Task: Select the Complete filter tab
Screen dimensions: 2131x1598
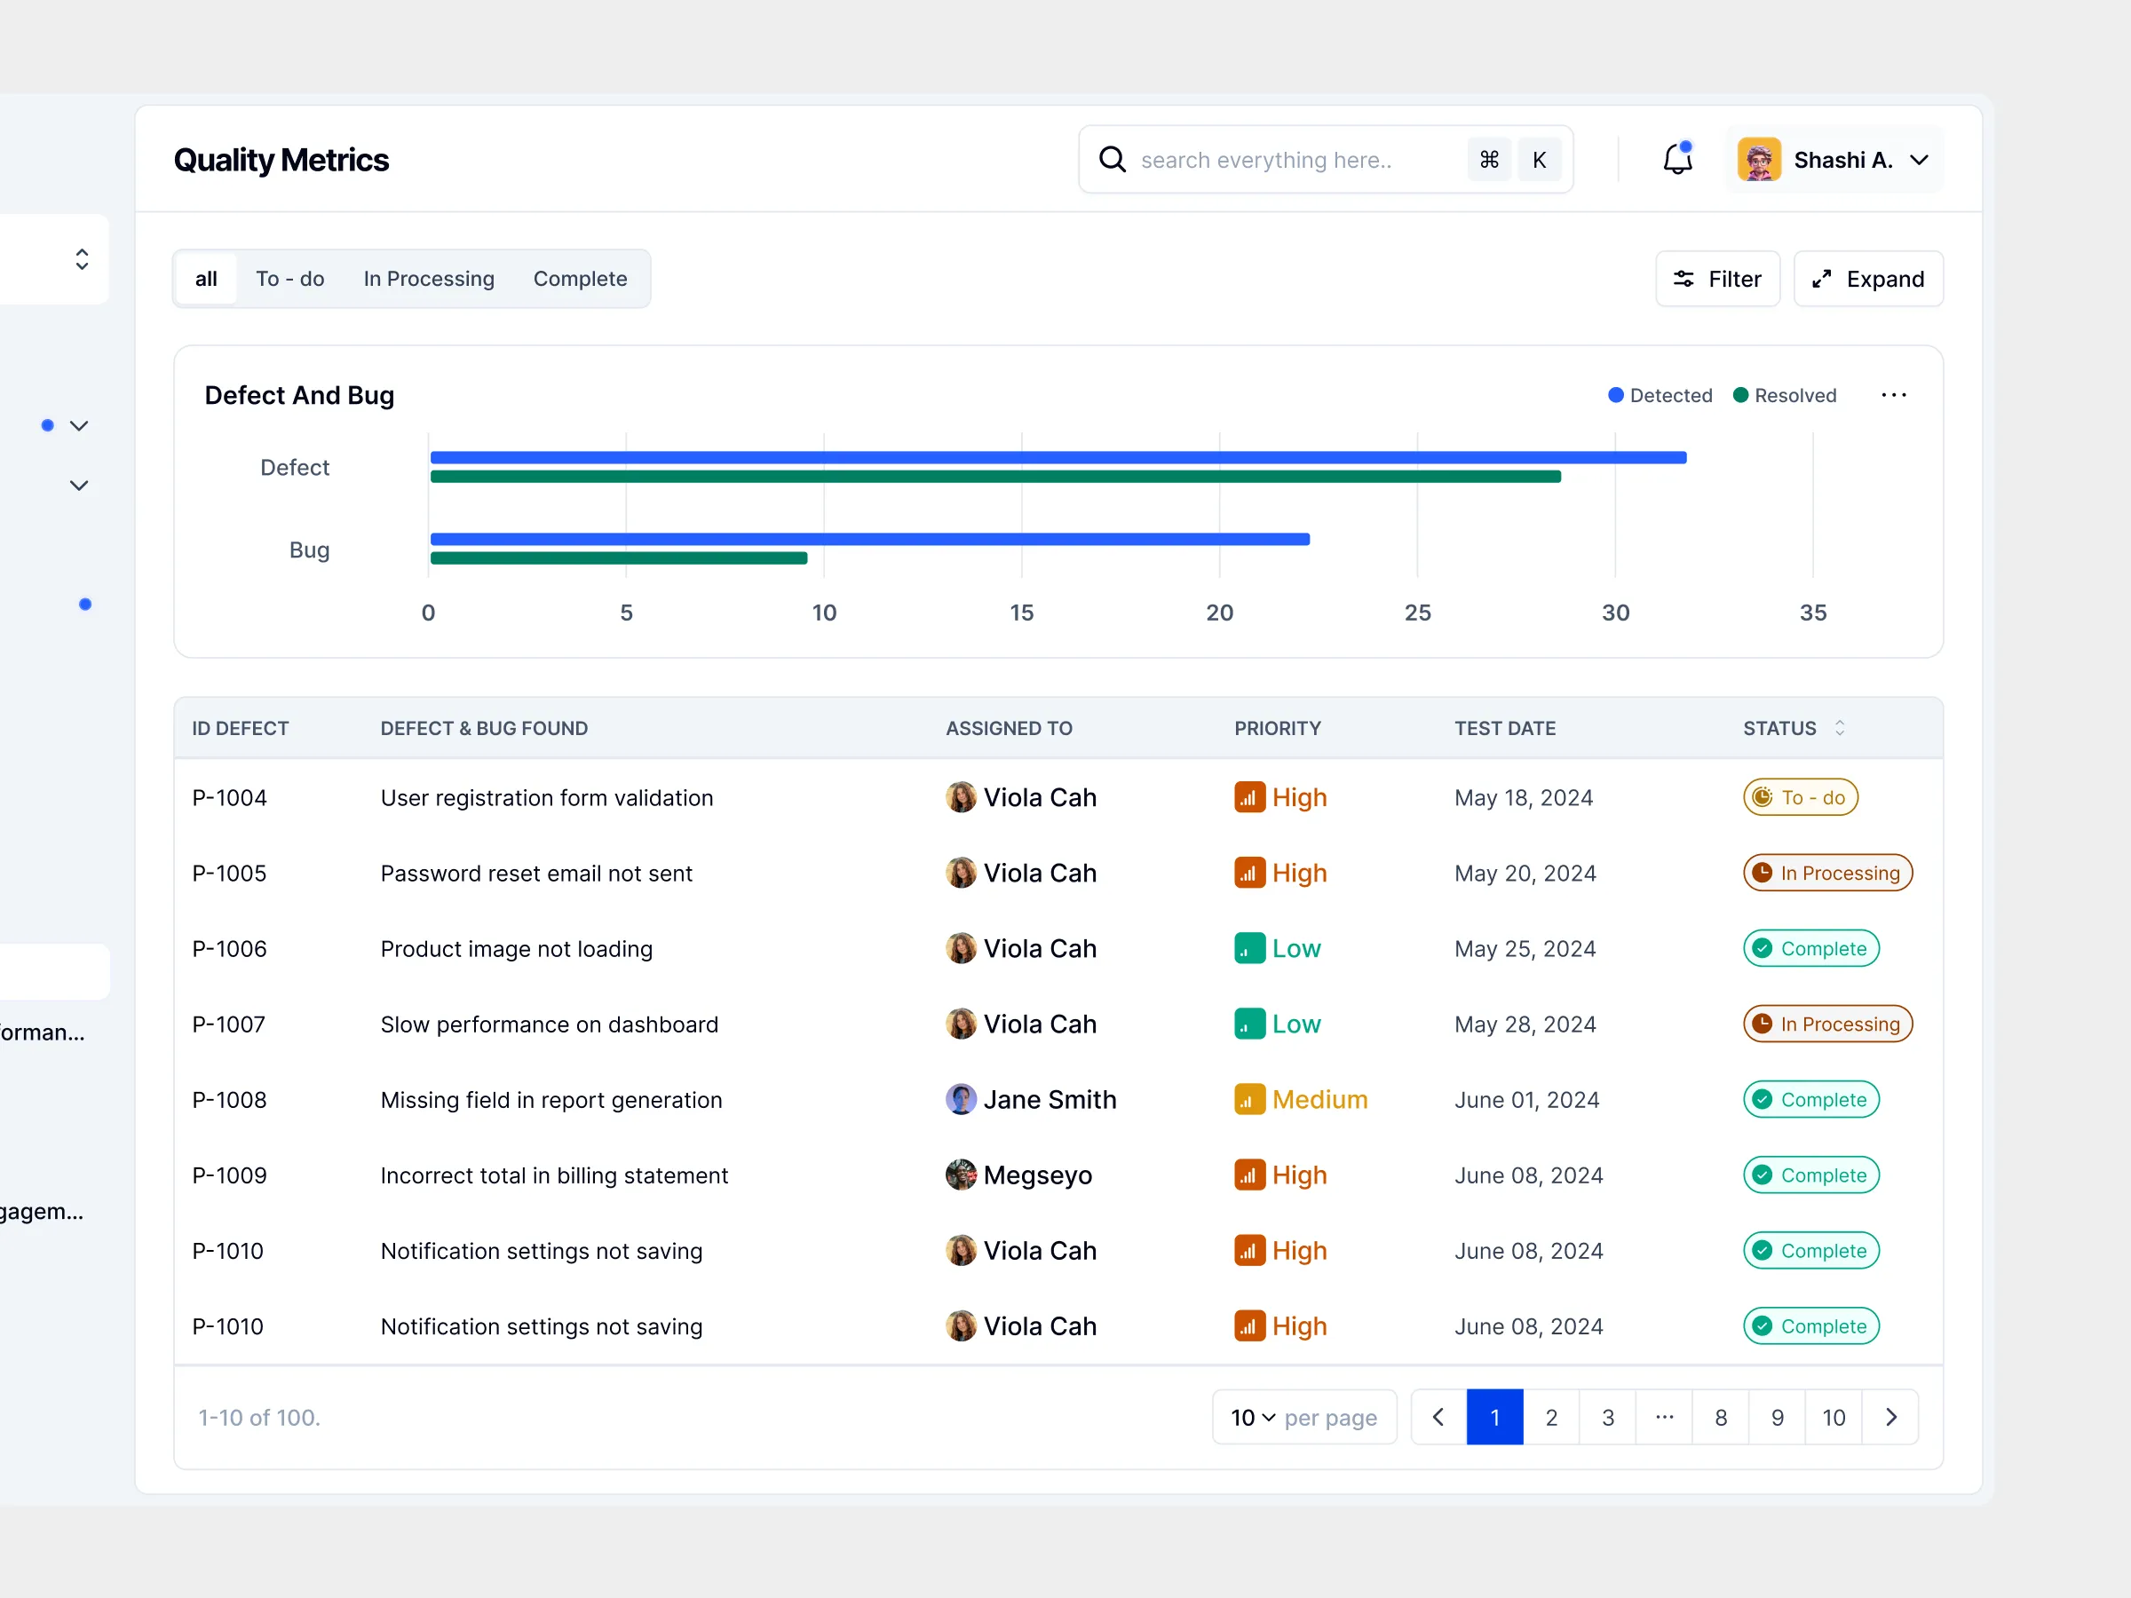Action: (x=580, y=279)
